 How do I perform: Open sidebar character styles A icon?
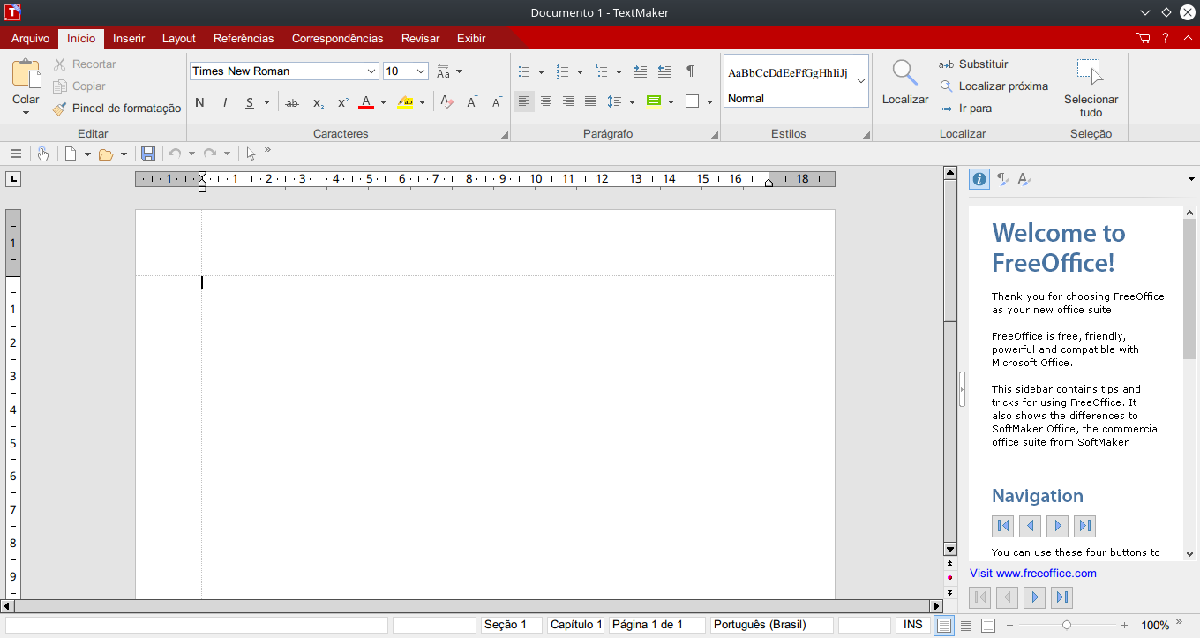tap(1024, 179)
